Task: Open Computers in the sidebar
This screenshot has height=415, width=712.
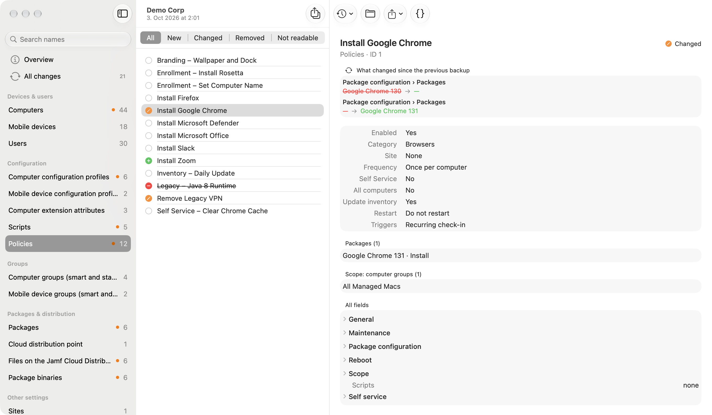Action: (68, 110)
